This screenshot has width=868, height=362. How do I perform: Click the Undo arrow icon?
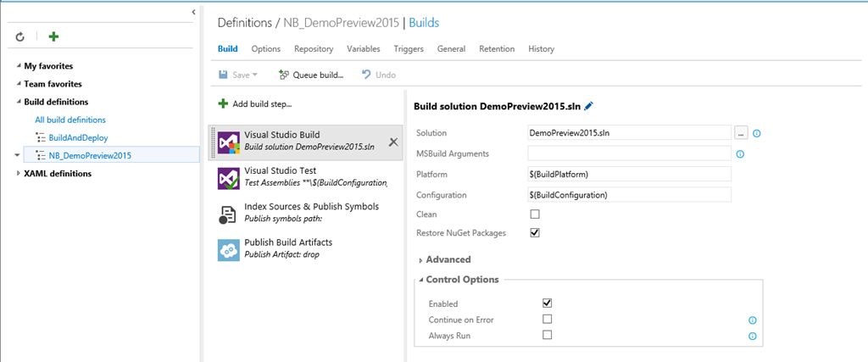tap(366, 75)
